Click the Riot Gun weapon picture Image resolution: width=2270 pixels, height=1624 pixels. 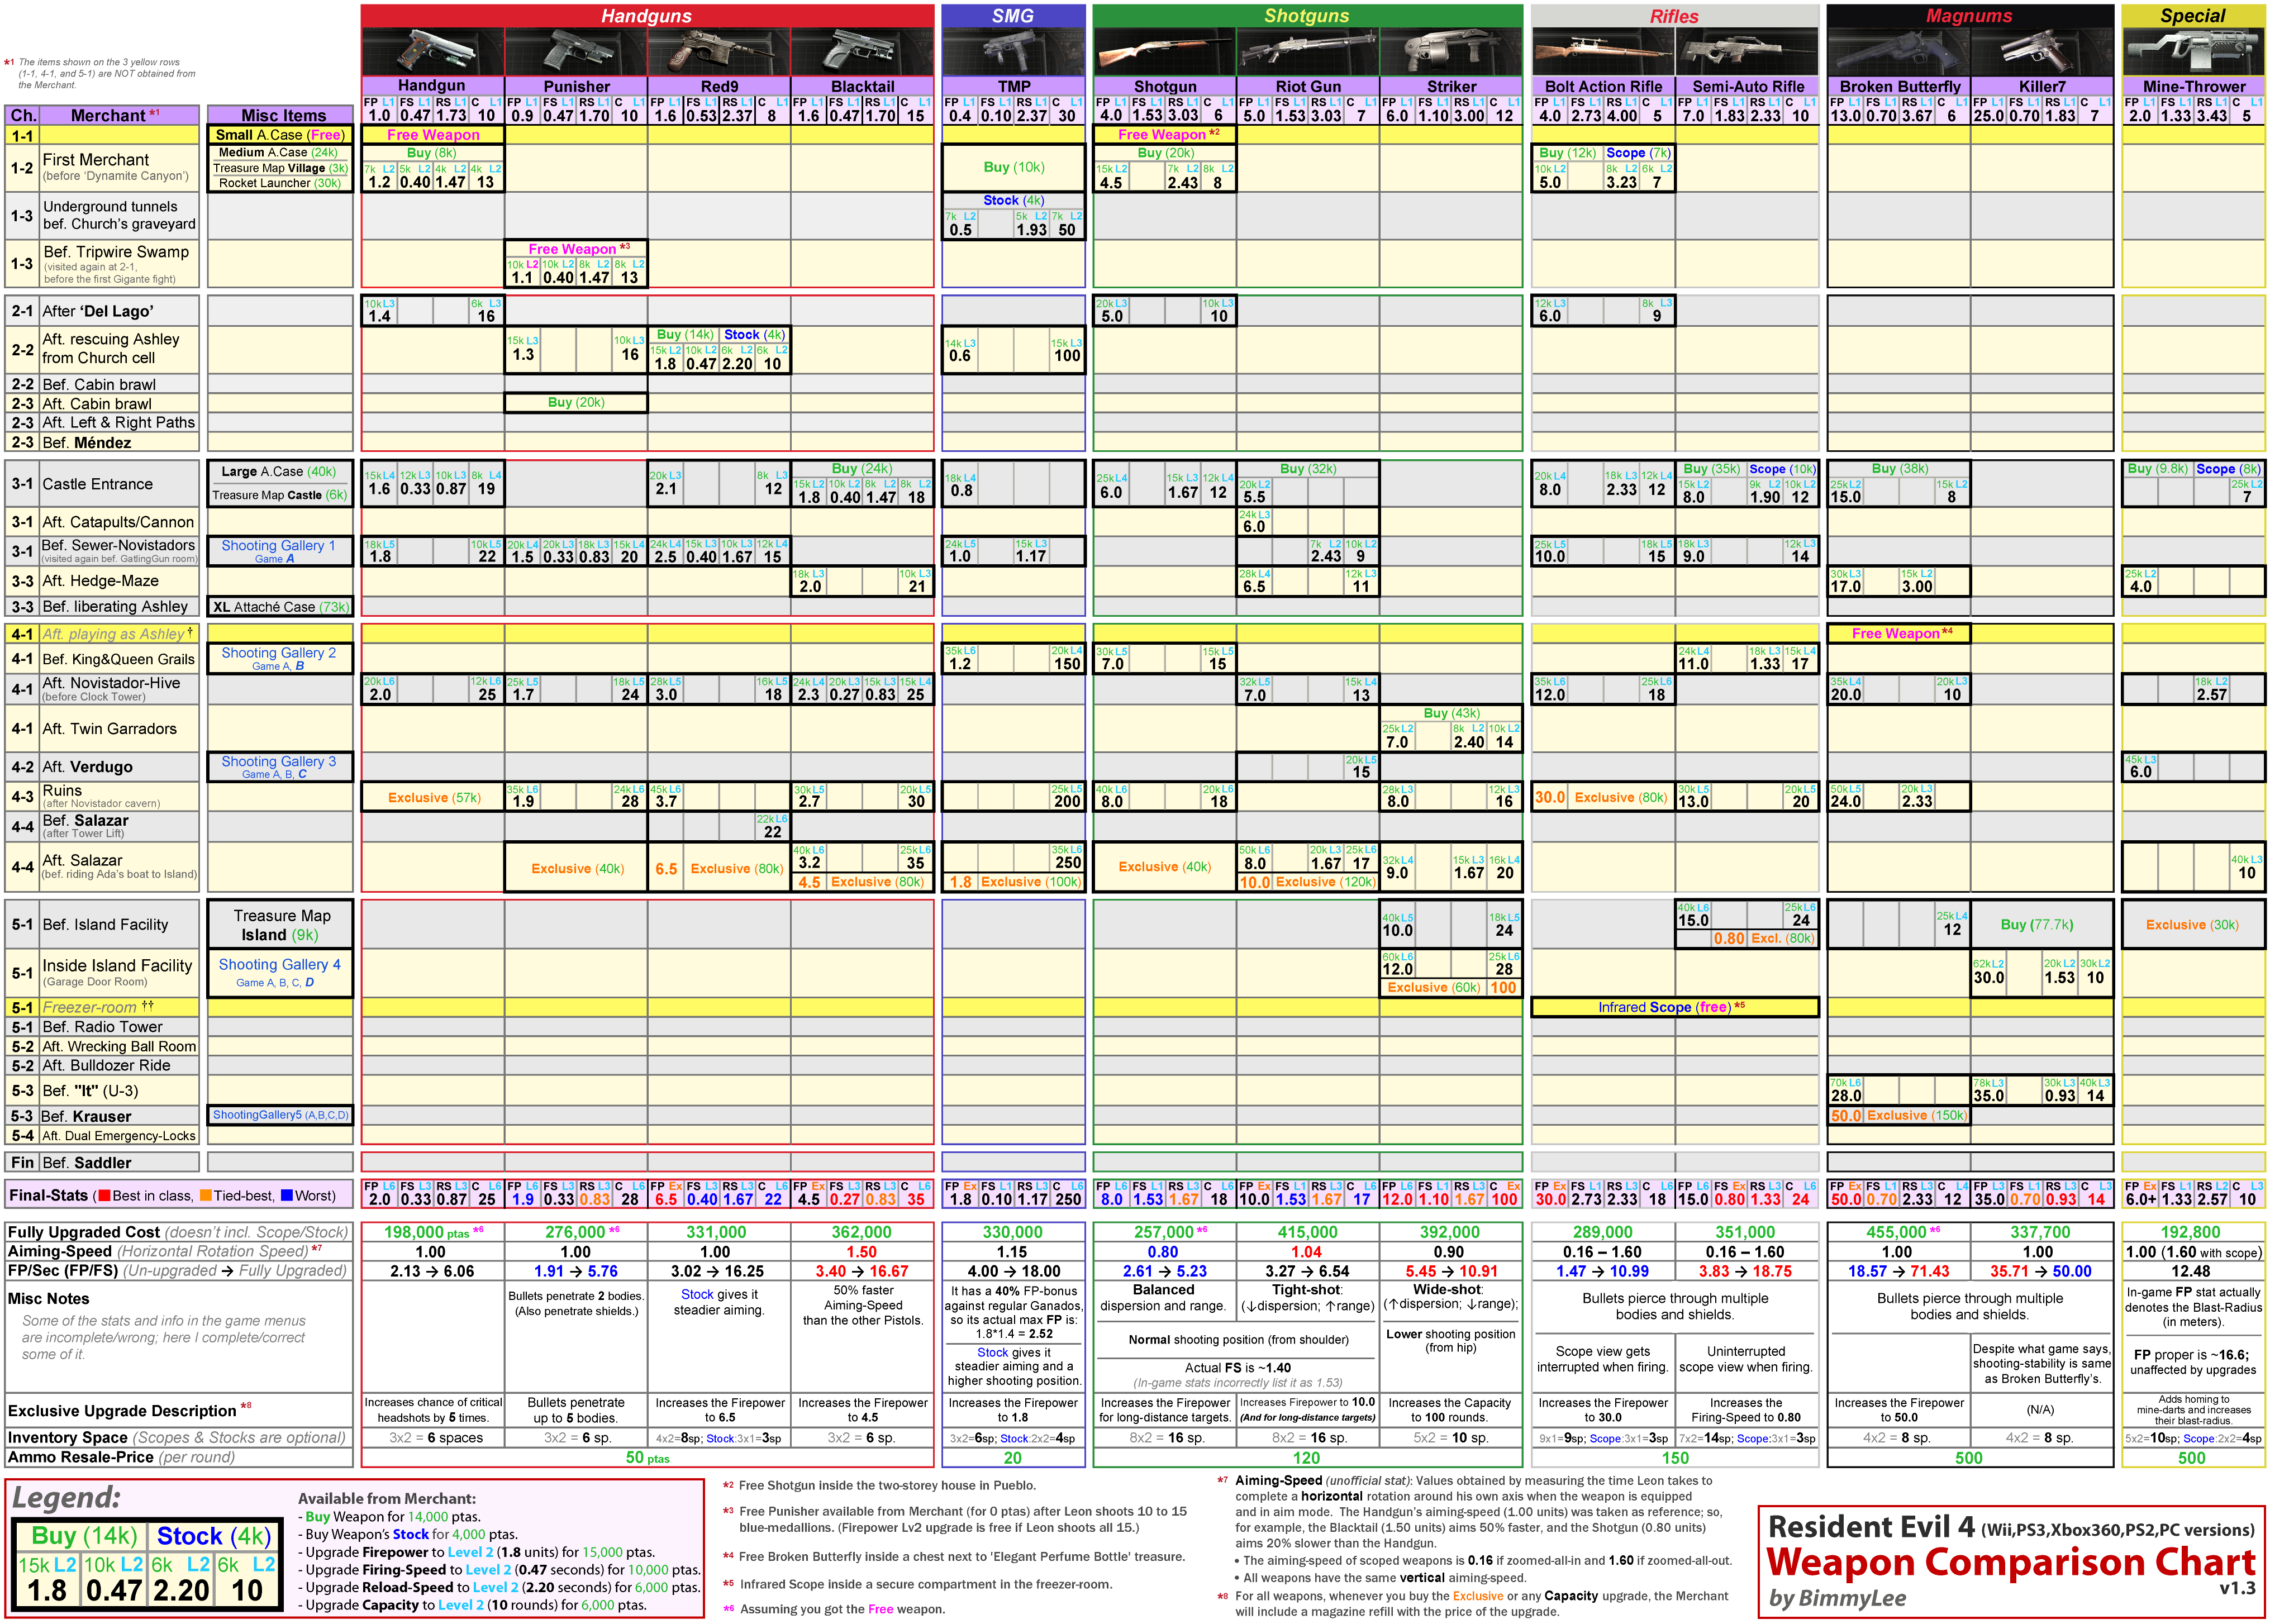(x=1308, y=52)
